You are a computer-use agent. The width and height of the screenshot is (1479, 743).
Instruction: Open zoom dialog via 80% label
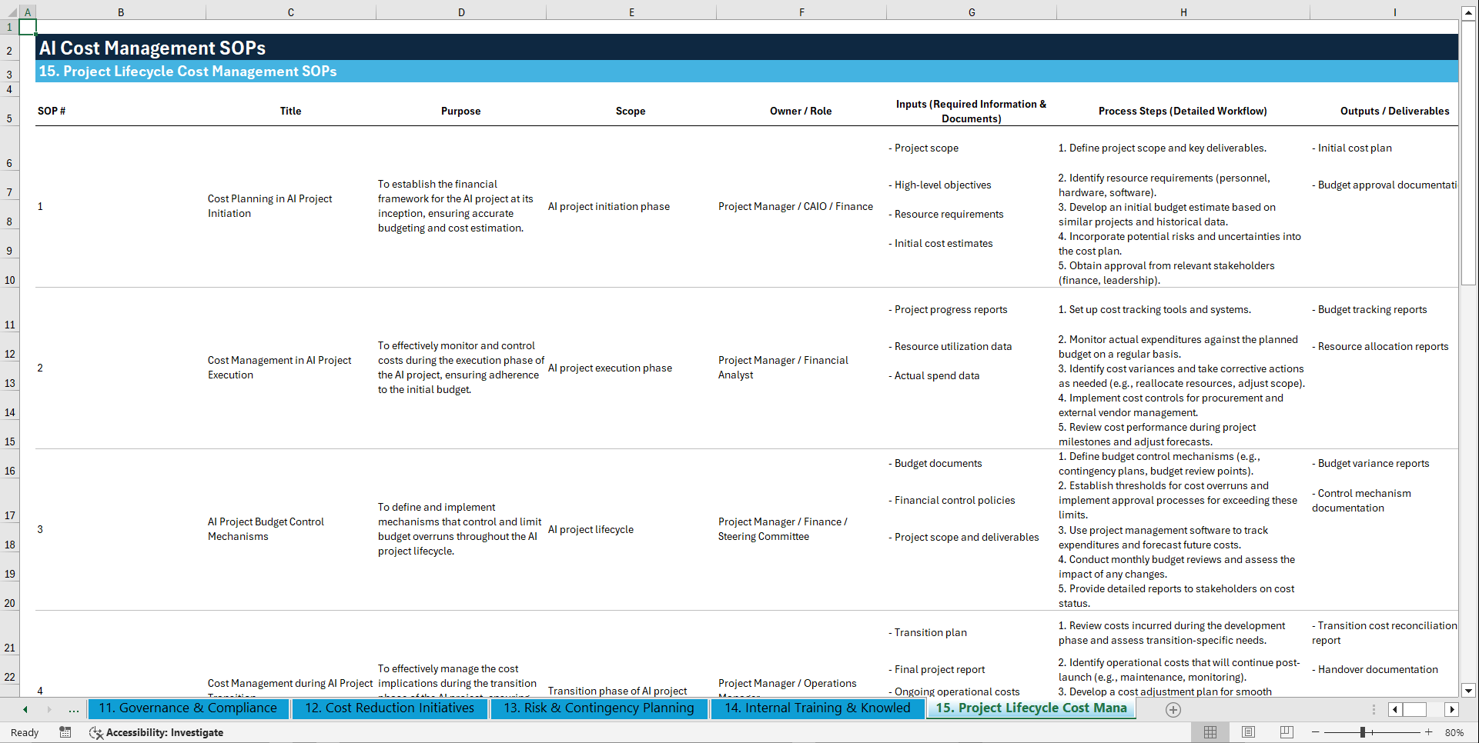point(1456,732)
